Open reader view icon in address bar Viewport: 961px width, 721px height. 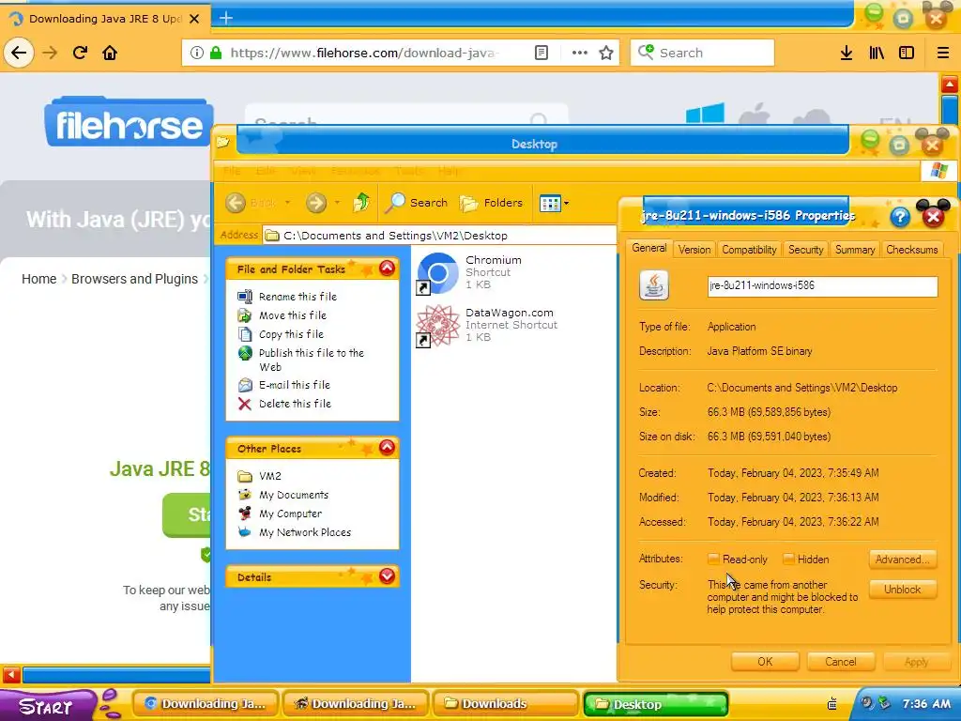[x=542, y=53]
